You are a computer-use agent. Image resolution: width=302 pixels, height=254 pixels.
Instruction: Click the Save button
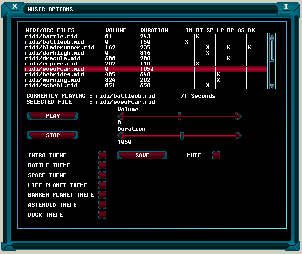tap(142, 155)
